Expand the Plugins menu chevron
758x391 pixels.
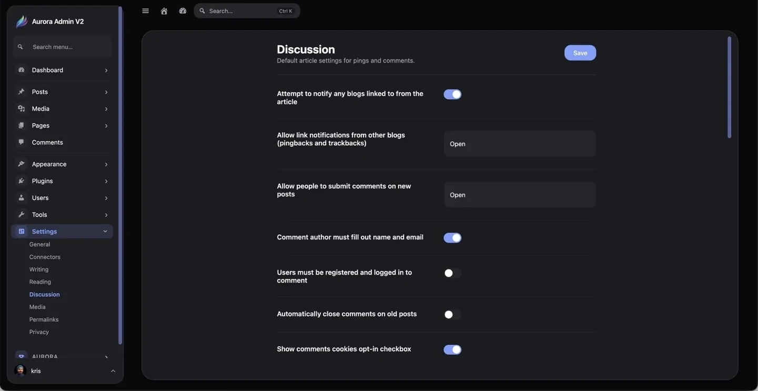[106, 181]
